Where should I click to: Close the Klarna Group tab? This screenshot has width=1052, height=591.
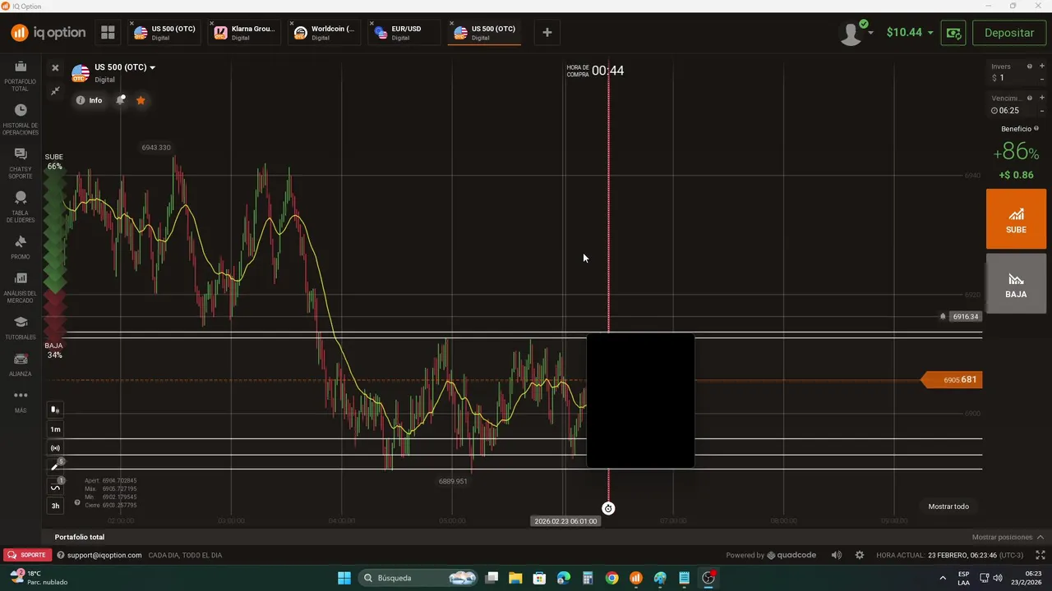pyautogui.click(x=211, y=23)
